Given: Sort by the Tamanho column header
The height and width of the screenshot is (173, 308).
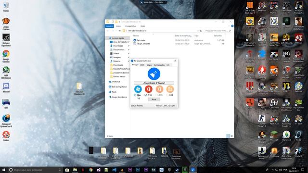Looking at the screenshot, I should pos(218,36).
